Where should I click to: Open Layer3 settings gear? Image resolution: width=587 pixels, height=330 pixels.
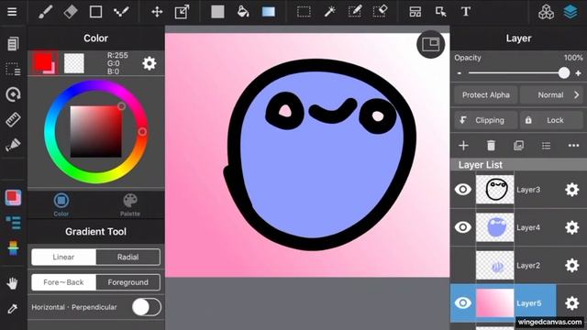pos(571,190)
